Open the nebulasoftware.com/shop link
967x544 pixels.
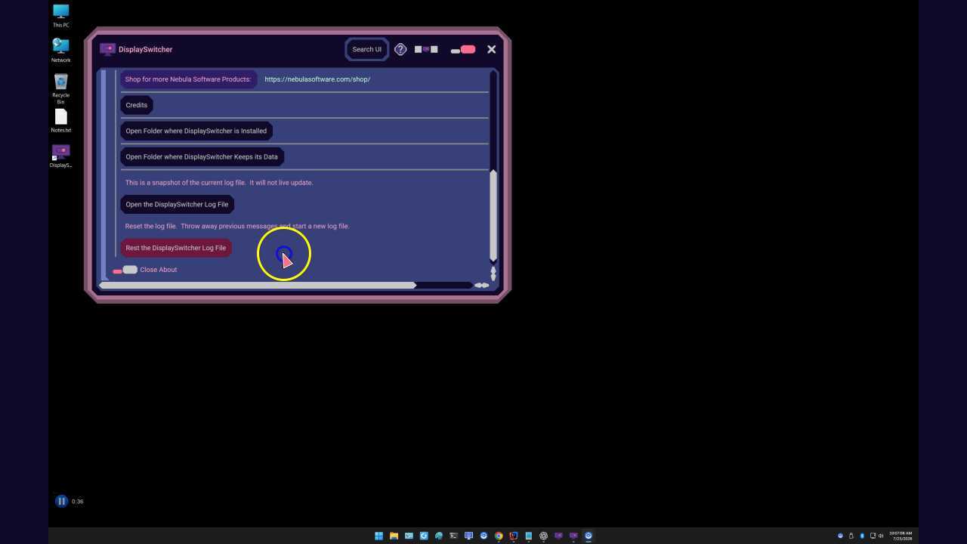point(317,79)
